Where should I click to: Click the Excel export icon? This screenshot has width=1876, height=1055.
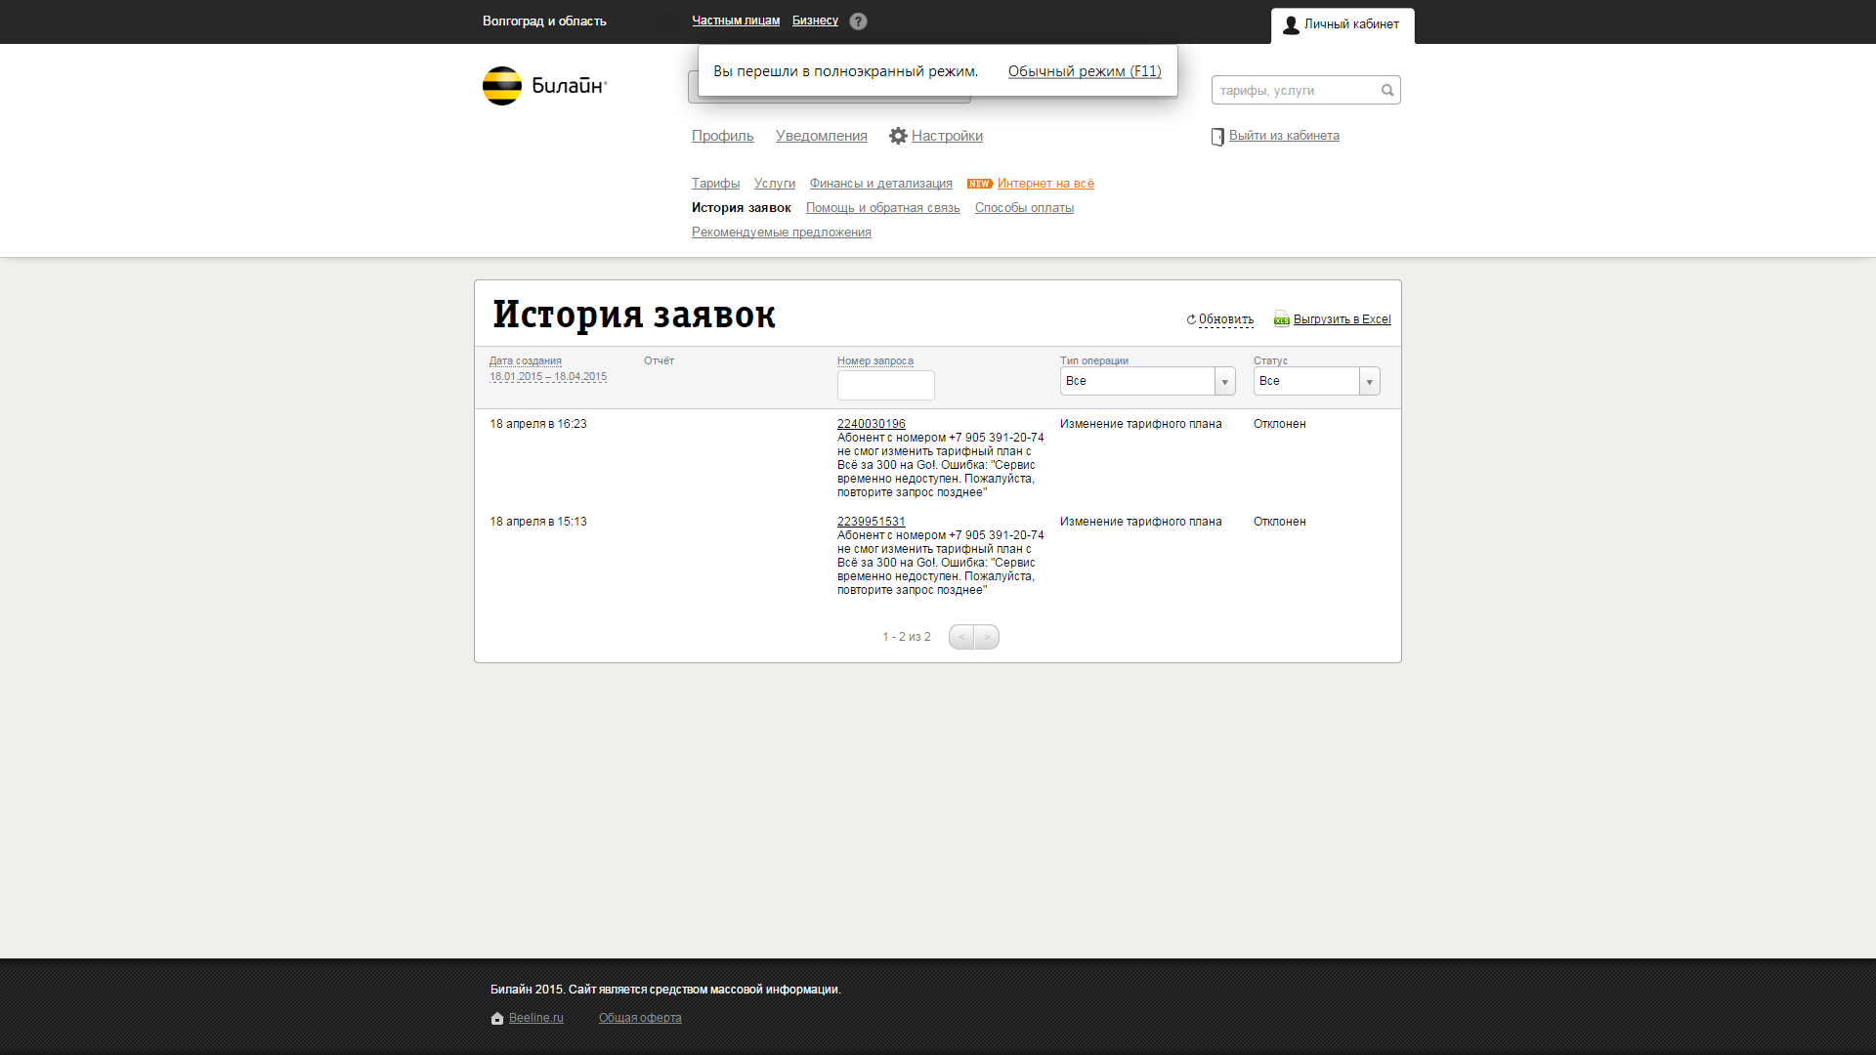1281,319
